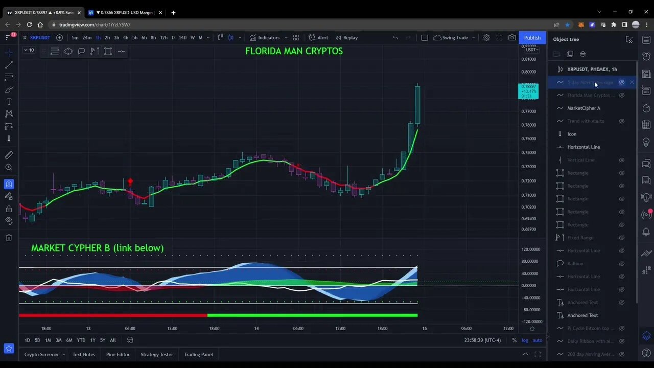This screenshot has width=654, height=368.
Task: Take a chart snapshot with camera icon
Action: pyautogui.click(x=512, y=37)
